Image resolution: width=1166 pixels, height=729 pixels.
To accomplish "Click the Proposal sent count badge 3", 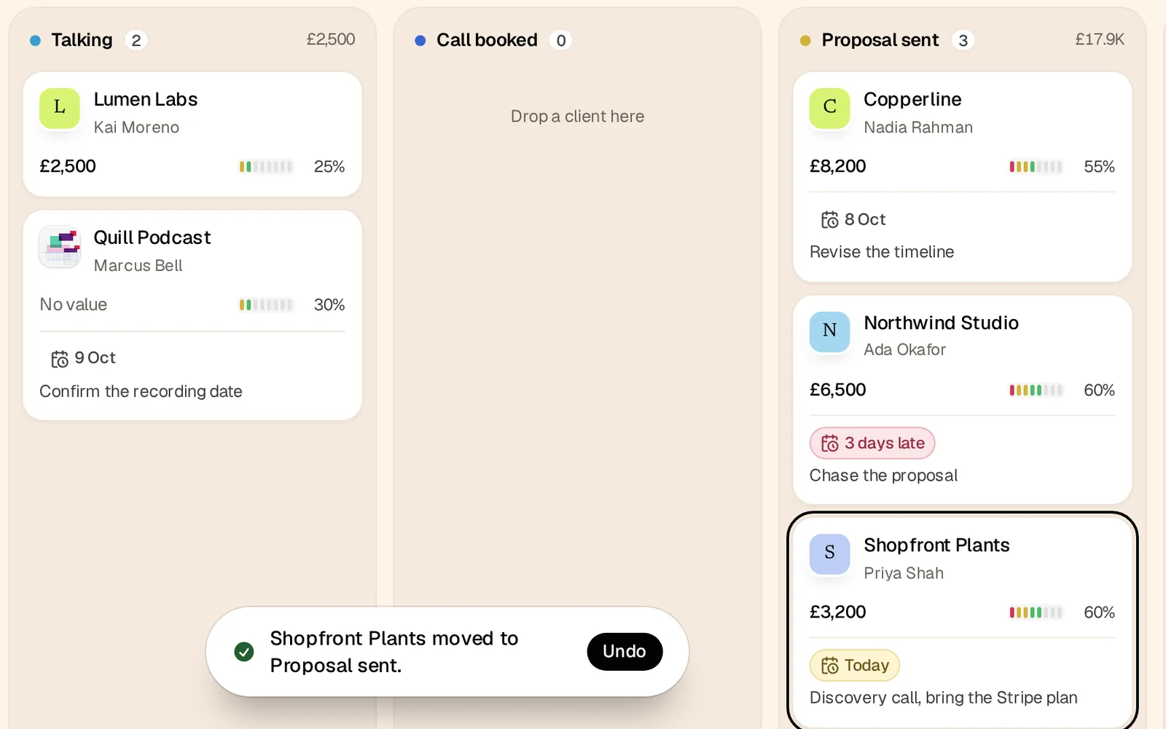I will [963, 41].
